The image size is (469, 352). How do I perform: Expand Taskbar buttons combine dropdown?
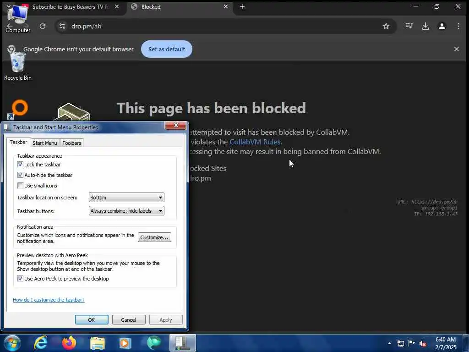[126, 211]
